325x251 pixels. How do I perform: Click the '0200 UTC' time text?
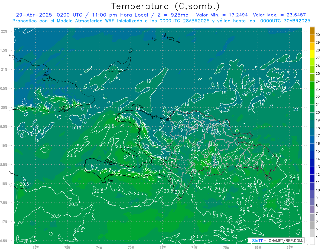click(x=70, y=15)
